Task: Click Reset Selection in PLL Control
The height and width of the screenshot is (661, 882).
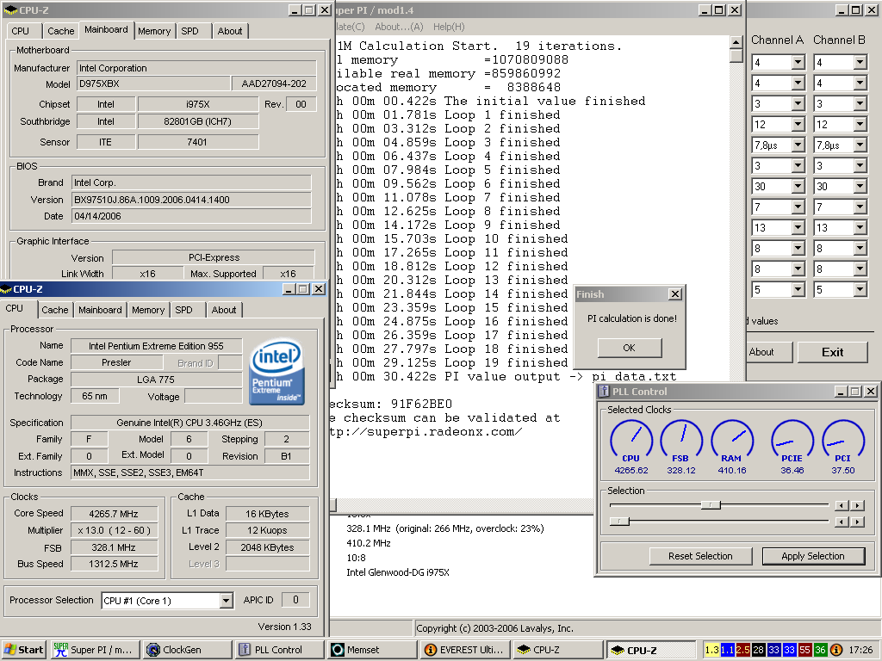Action: click(700, 556)
